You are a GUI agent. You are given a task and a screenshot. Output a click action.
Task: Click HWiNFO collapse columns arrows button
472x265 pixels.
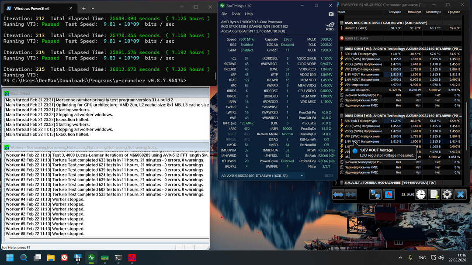click(x=351, y=195)
